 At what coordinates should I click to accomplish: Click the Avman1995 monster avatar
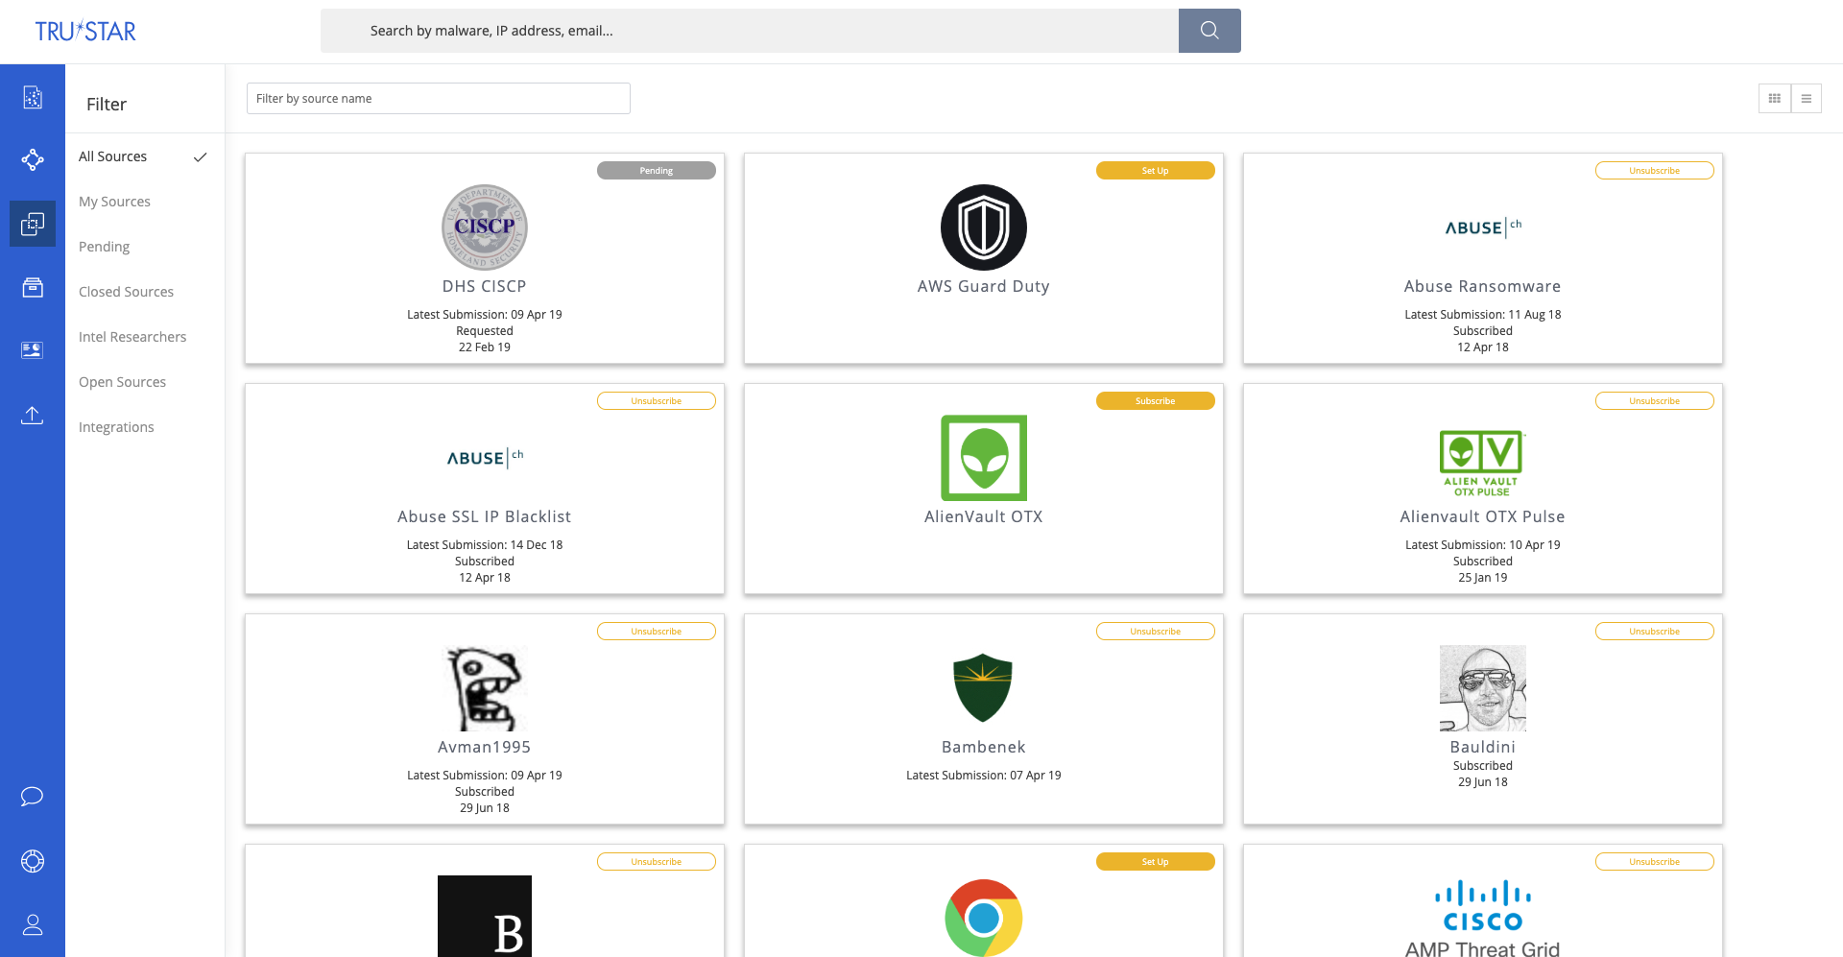[x=485, y=688]
